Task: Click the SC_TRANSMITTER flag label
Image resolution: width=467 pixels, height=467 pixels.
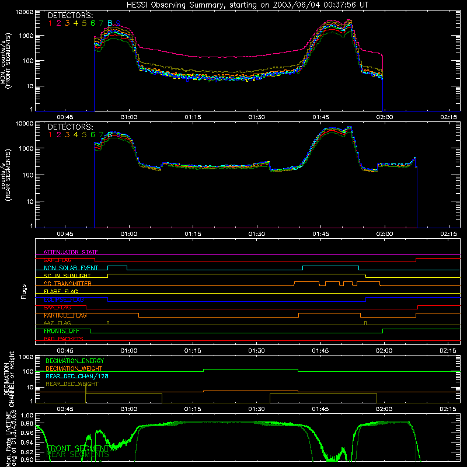Action: 68,284
